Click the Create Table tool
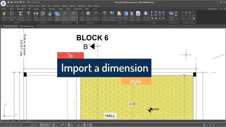The height and width of the screenshot is (127, 226). coord(171,16)
